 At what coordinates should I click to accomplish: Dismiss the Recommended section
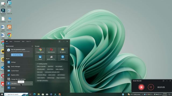[x=32, y=46]
